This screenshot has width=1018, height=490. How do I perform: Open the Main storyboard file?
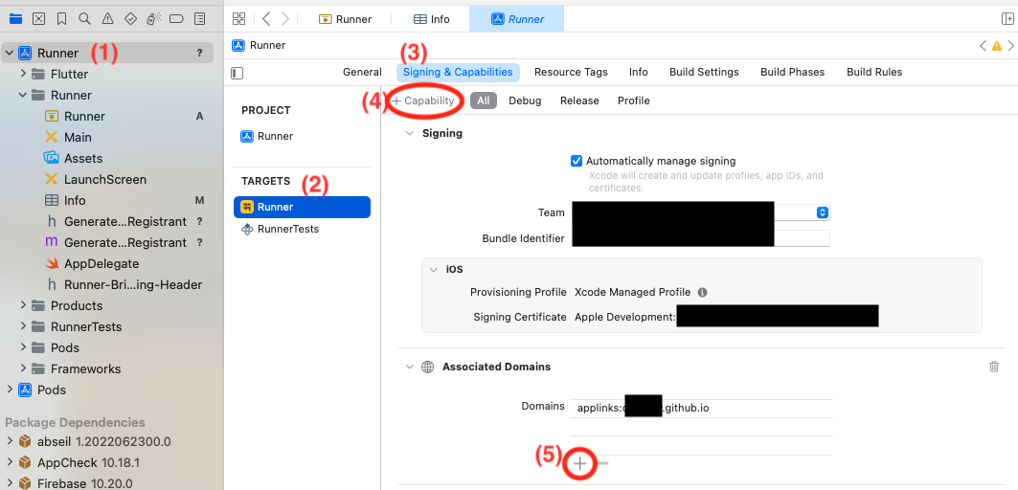pos(78,138)
